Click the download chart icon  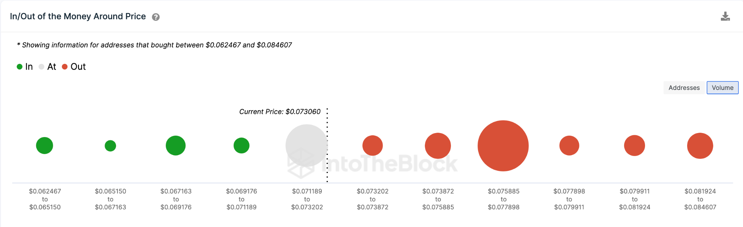725,16
